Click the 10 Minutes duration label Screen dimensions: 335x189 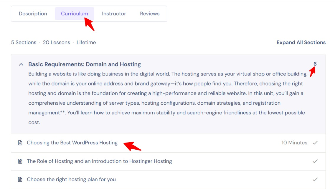pos(294,143)
